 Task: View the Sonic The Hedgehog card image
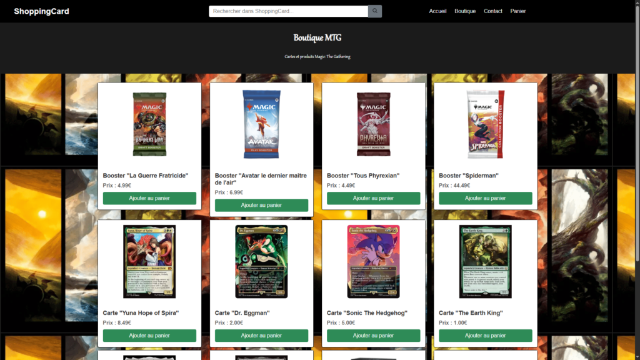pos(373,261)
